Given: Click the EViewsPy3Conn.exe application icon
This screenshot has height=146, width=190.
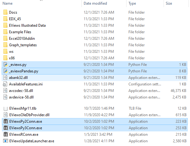Looking at the screenshot, I should [x=6, y=128].
